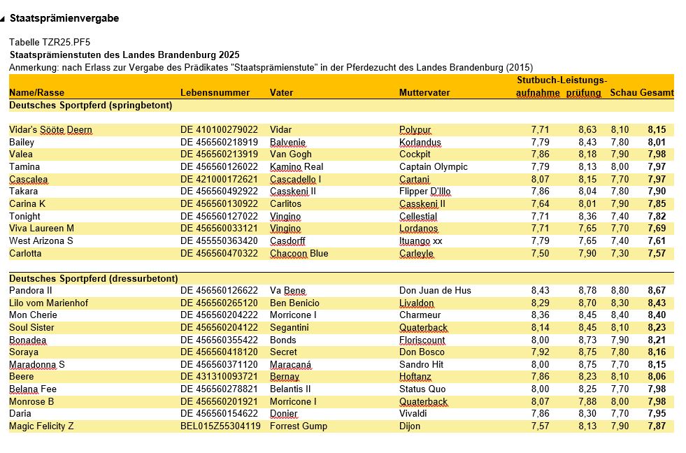This screenshot has height=453, width=686.
Task: Select the Gesamt column header
Action: pos(657,93)
